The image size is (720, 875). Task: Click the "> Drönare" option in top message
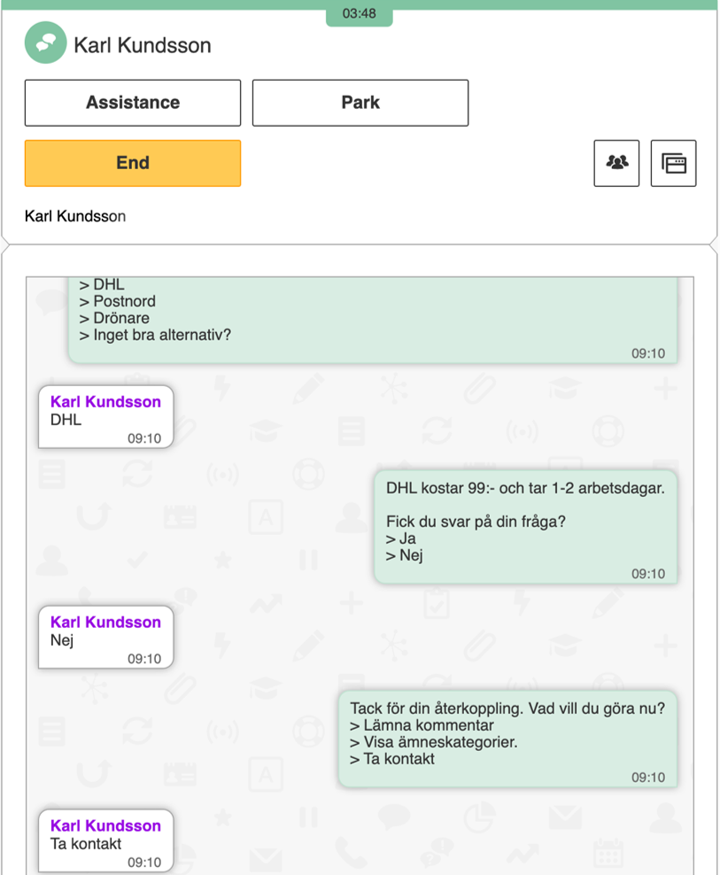(114, 318)
